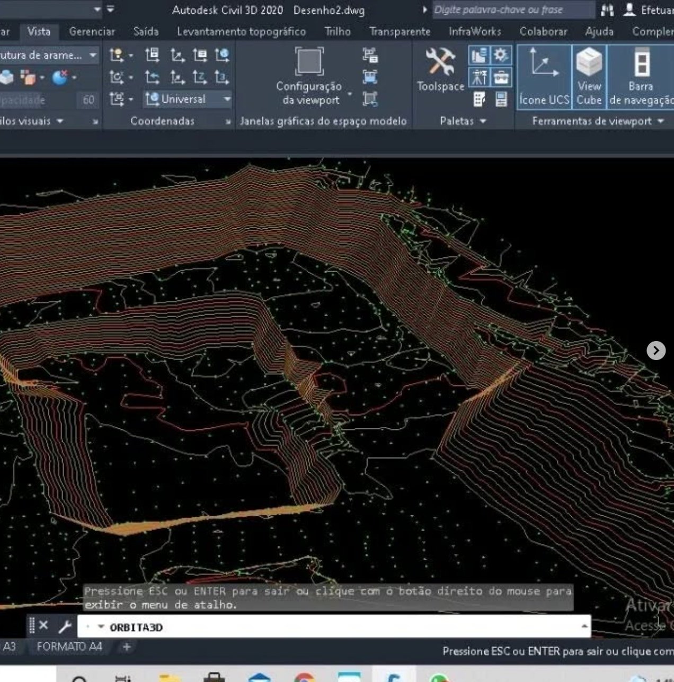Close the command line with X icon
Image resolution: width=674 pixels, height=682 pixels.
(44, 626)
